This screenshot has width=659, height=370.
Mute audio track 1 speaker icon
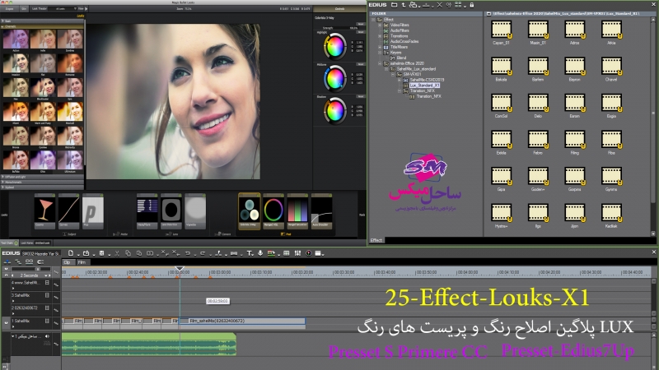tap(47, 336)
